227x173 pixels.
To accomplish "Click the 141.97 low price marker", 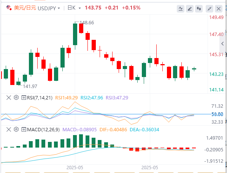I will (x=30, y=86).
